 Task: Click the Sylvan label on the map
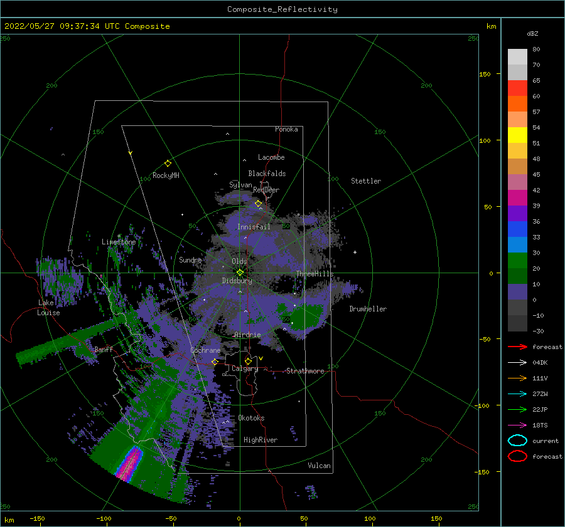tap(240, 185)
